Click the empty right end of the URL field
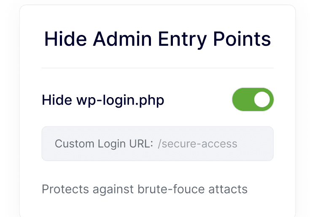 point(257,144)
